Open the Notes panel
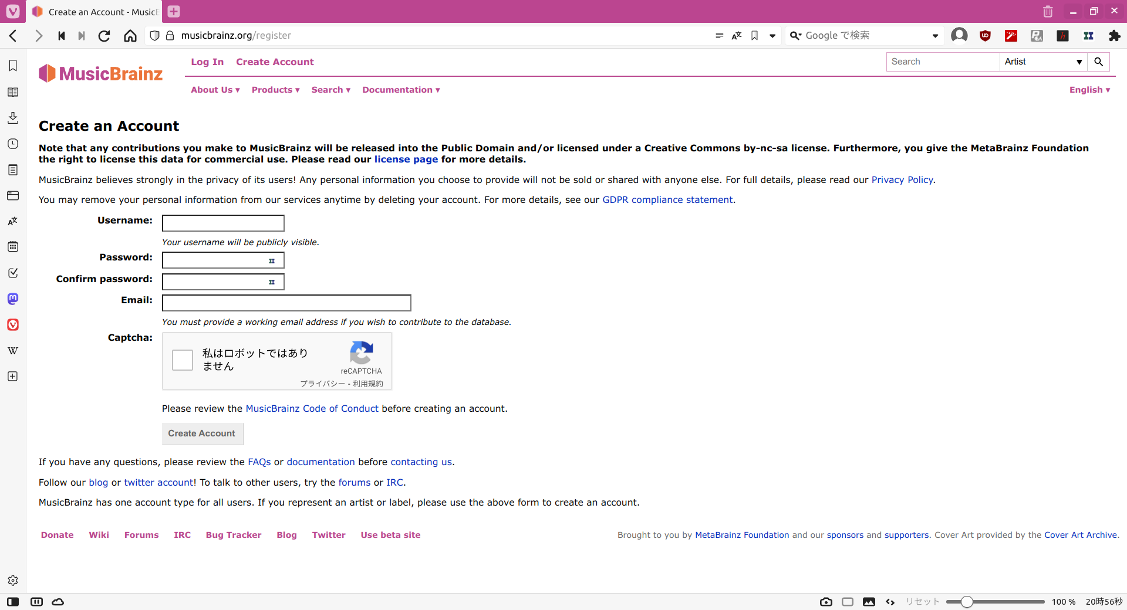This screenshot has height=610, width=1127. [x=13, y=170]
